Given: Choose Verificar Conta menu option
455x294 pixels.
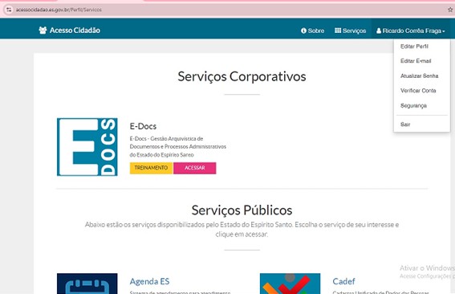Looking at the screenshot, I should tap(418, 91).
